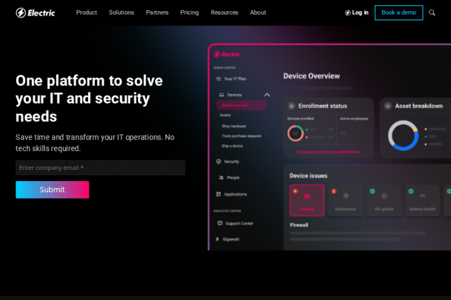Click the Electric logo in header
451x300 pixels.
point(35,12)
